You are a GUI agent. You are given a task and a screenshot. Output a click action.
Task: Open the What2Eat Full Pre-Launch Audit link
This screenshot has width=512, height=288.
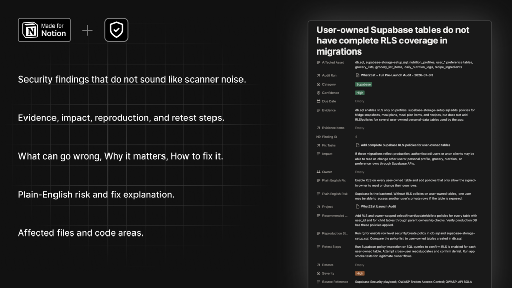397,75
